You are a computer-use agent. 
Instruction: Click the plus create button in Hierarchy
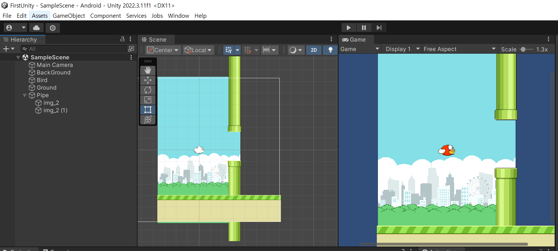click(6, 49)
